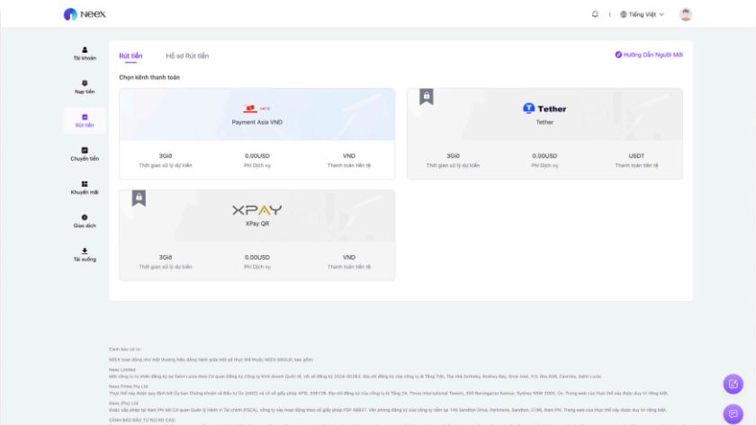Select the Payment Asia VND channel
Viewport: 756px width, 425px height.
[257, 133]
